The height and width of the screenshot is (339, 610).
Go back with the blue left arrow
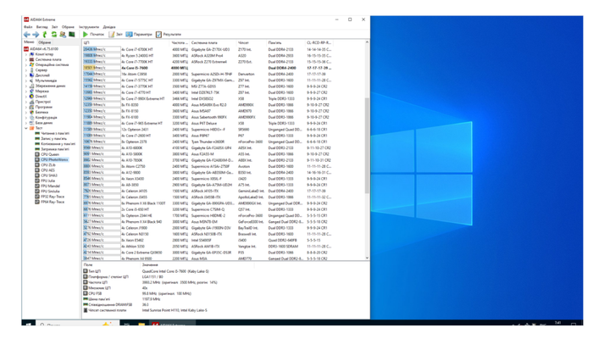(x=27, y=35)
